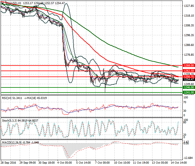Click the 1327.85 price axis value
This screenshot has width=195, height=166.
(x=189, y=6)
